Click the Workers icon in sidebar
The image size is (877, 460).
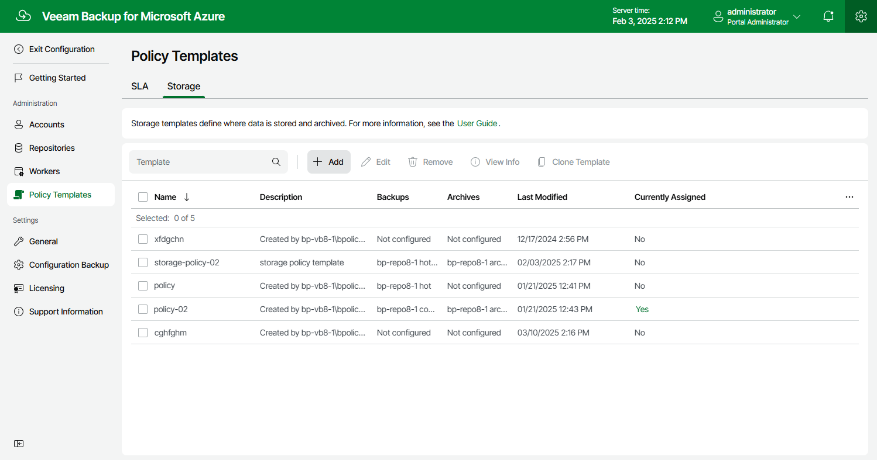click(x=19, y=171)
